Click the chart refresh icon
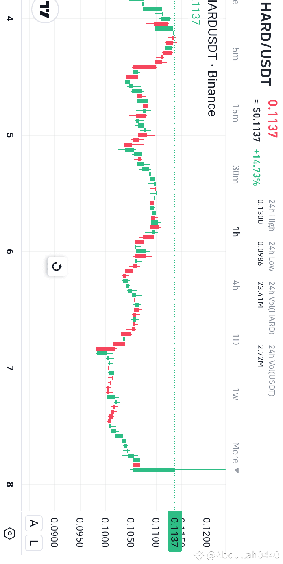The height and width of the screenshot is (564, 283). coord(57,267)
